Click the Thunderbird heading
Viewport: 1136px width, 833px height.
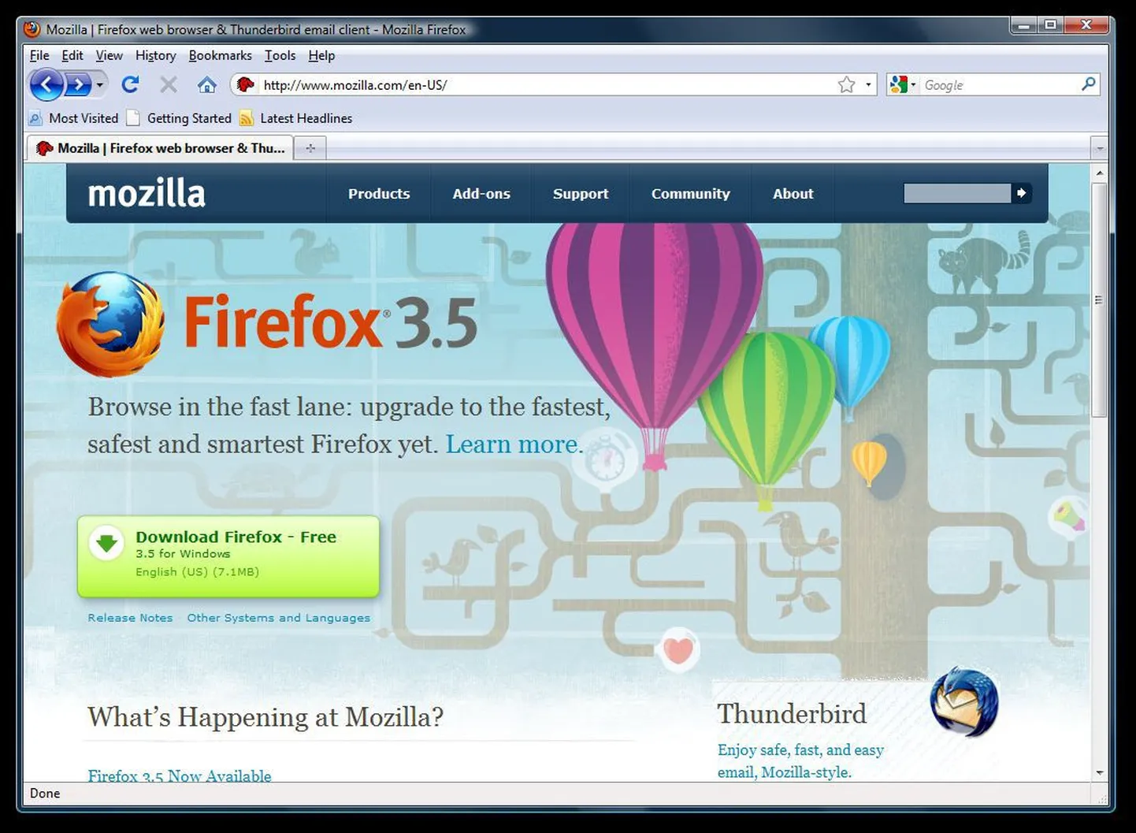pyautogui.click(x=792, y=713)
